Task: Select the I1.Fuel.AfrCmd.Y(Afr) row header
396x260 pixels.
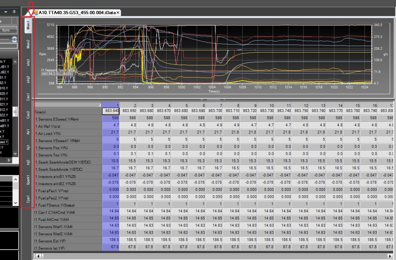Action: tap(67, 219)
